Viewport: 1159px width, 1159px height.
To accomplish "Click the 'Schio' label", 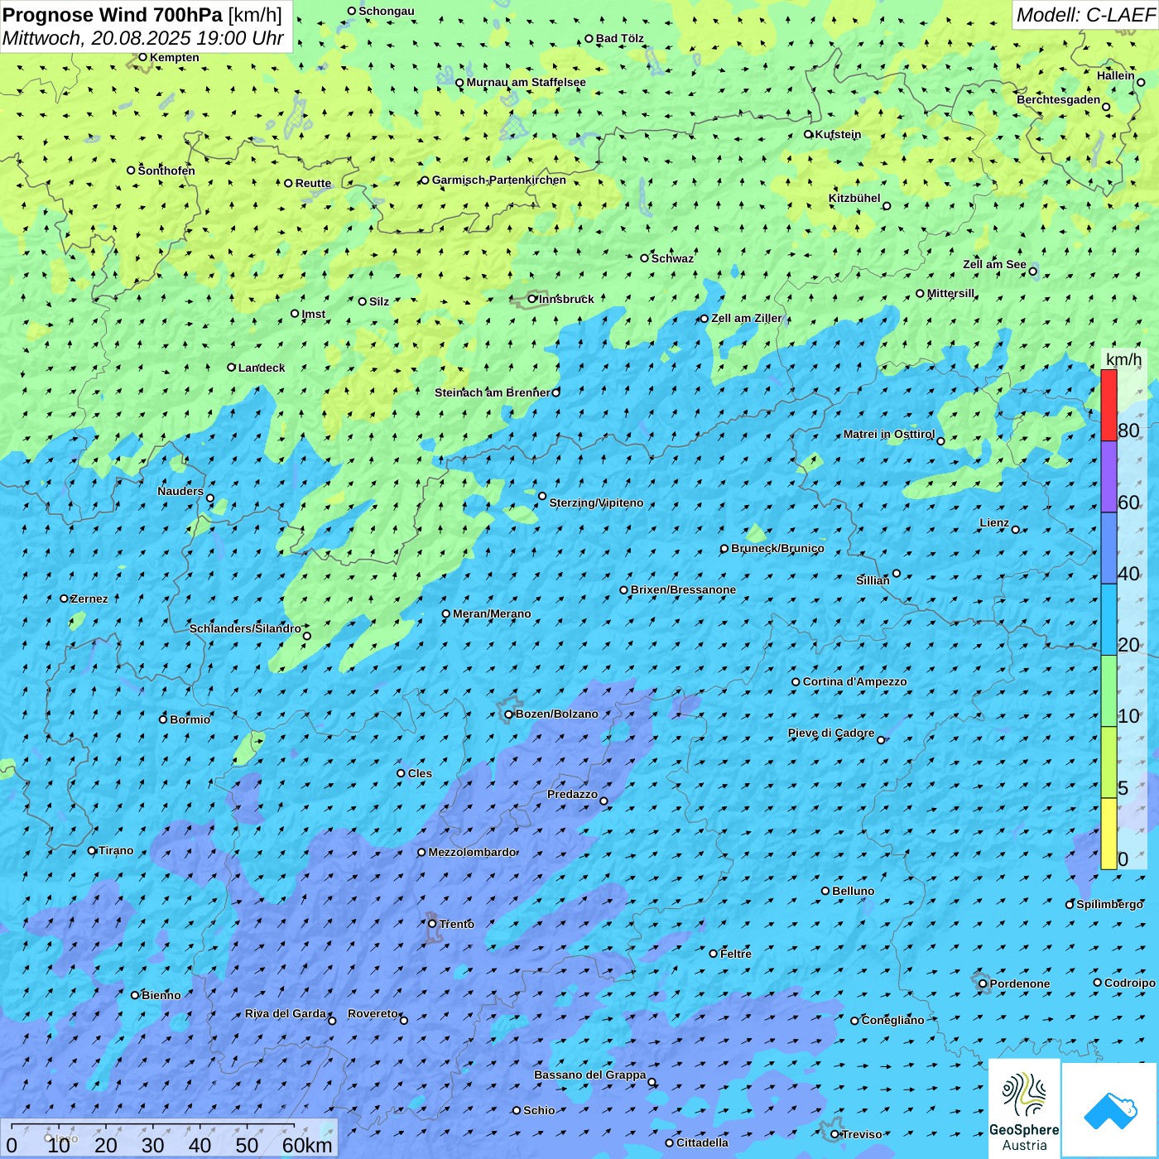I will (539, 1110).
